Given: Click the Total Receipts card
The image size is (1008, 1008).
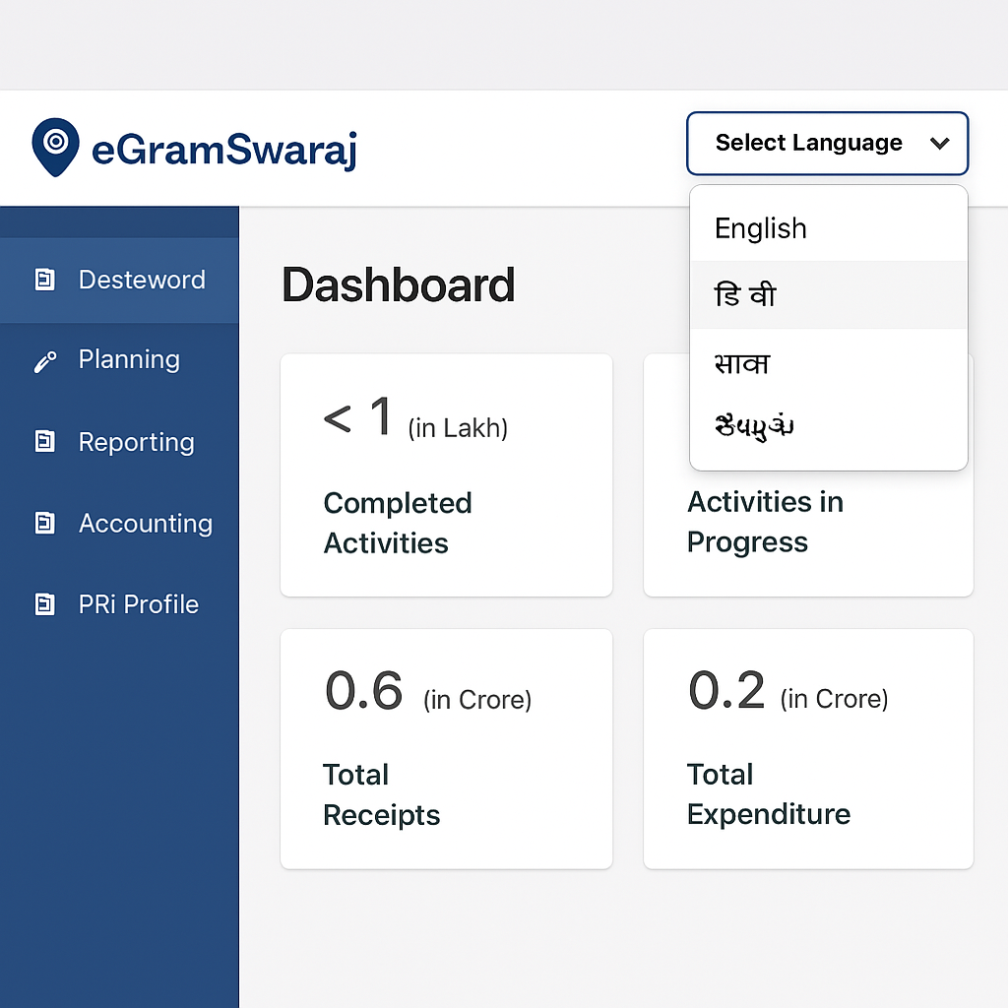Looking at the screenshot, I should coord(446,748).
